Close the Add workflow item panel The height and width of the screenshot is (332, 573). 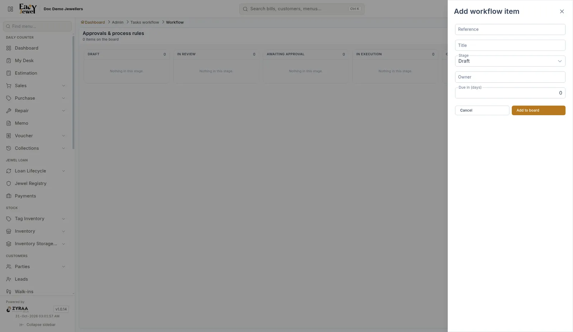point(562,11)
